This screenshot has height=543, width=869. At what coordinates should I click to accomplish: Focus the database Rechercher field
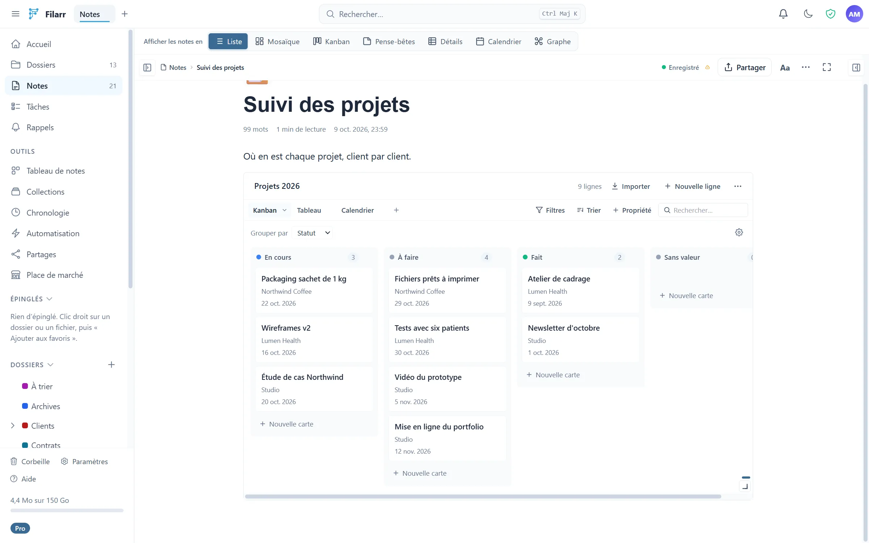pos(703,210)
